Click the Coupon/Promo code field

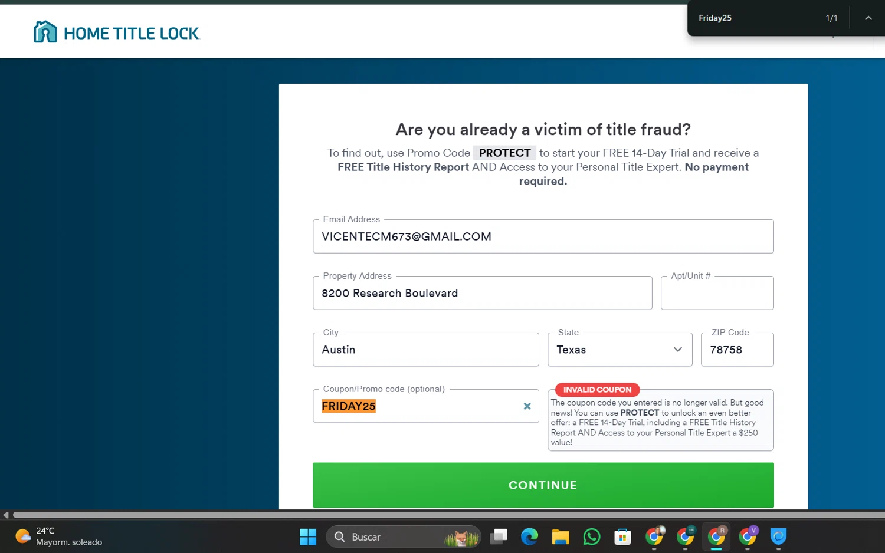click(425, 406)
